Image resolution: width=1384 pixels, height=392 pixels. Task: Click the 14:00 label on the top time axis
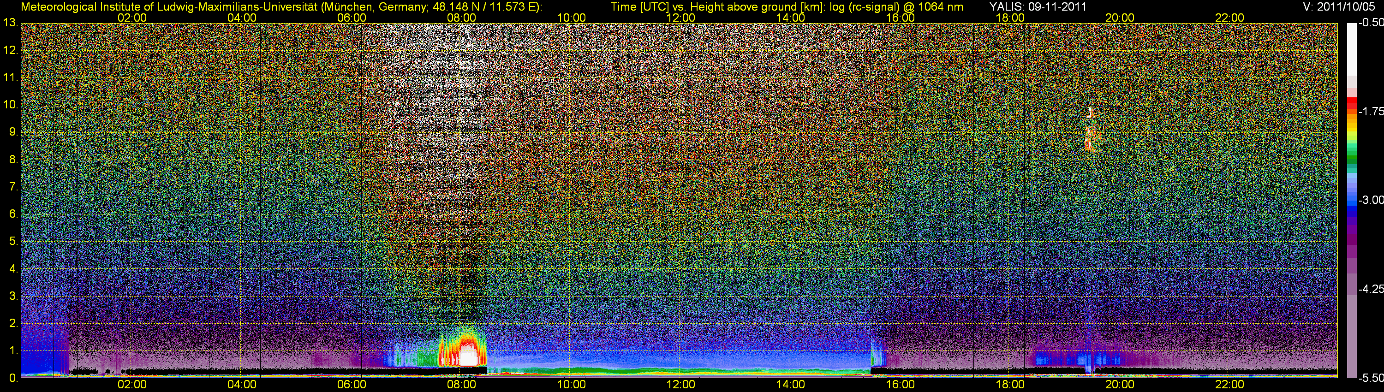[x=791, y=18]
